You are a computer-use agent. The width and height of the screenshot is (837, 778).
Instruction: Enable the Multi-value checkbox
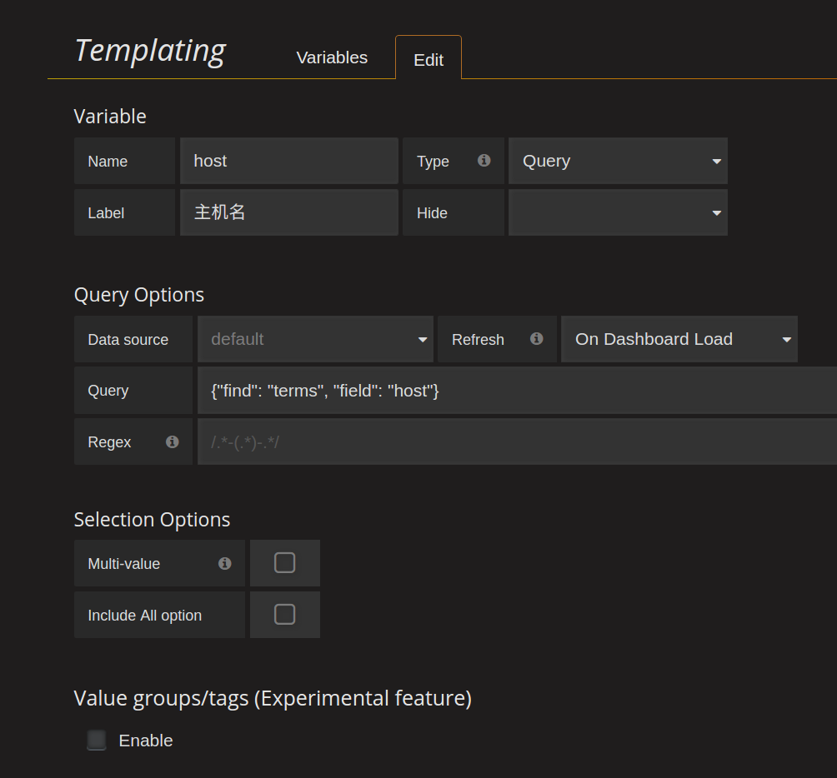point(284,563)
